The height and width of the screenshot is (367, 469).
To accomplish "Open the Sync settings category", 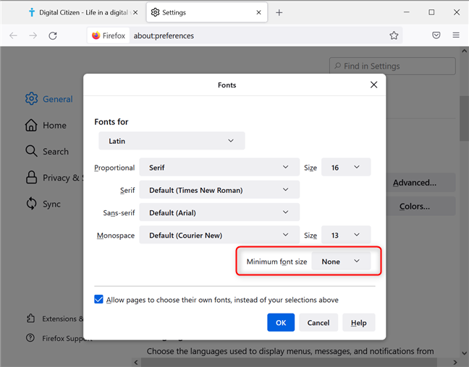I will pyautogui.click(x=43, y=204).
